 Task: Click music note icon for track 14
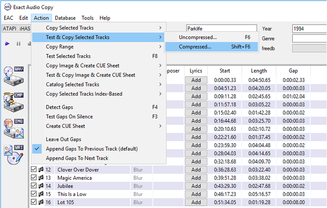[41, 186]
